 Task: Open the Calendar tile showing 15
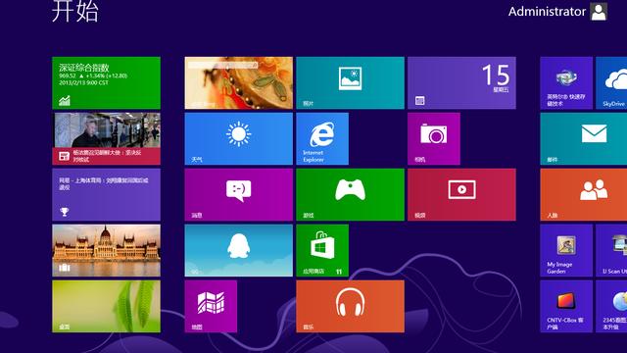click(x=461, y=82)
